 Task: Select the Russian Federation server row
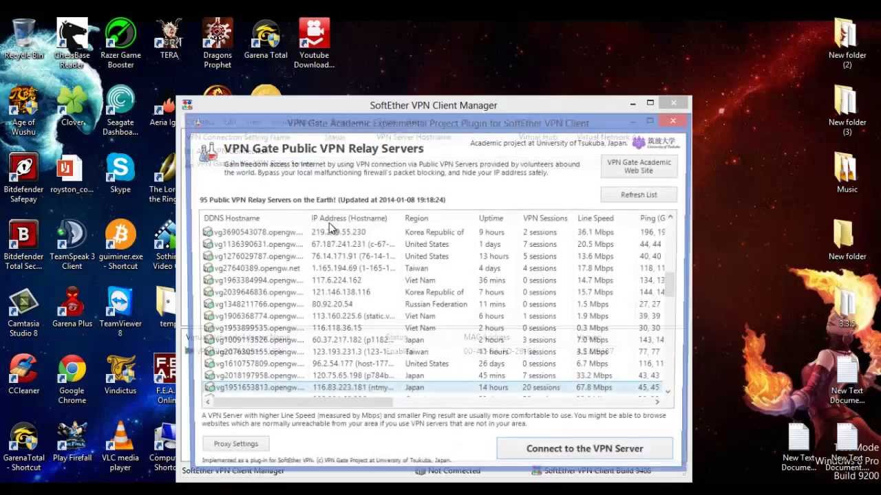tap(433, 304)
